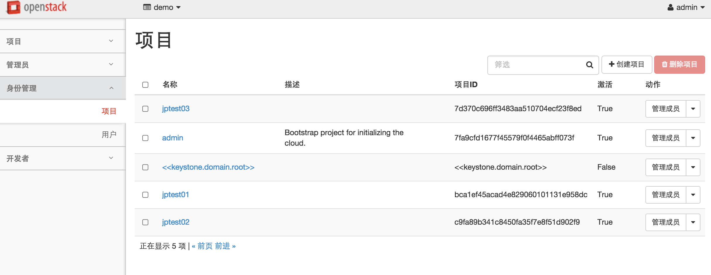Click the False value in keystone row
Screen dimensions: 711x275
(606, 167)
